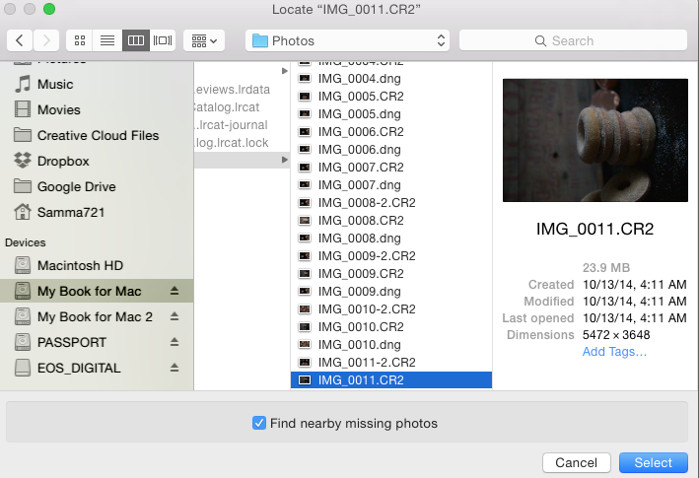The width and height of the screenshot is (699, 478).
Task: Switch to icon grid view
Action: [x=80, y=41]
